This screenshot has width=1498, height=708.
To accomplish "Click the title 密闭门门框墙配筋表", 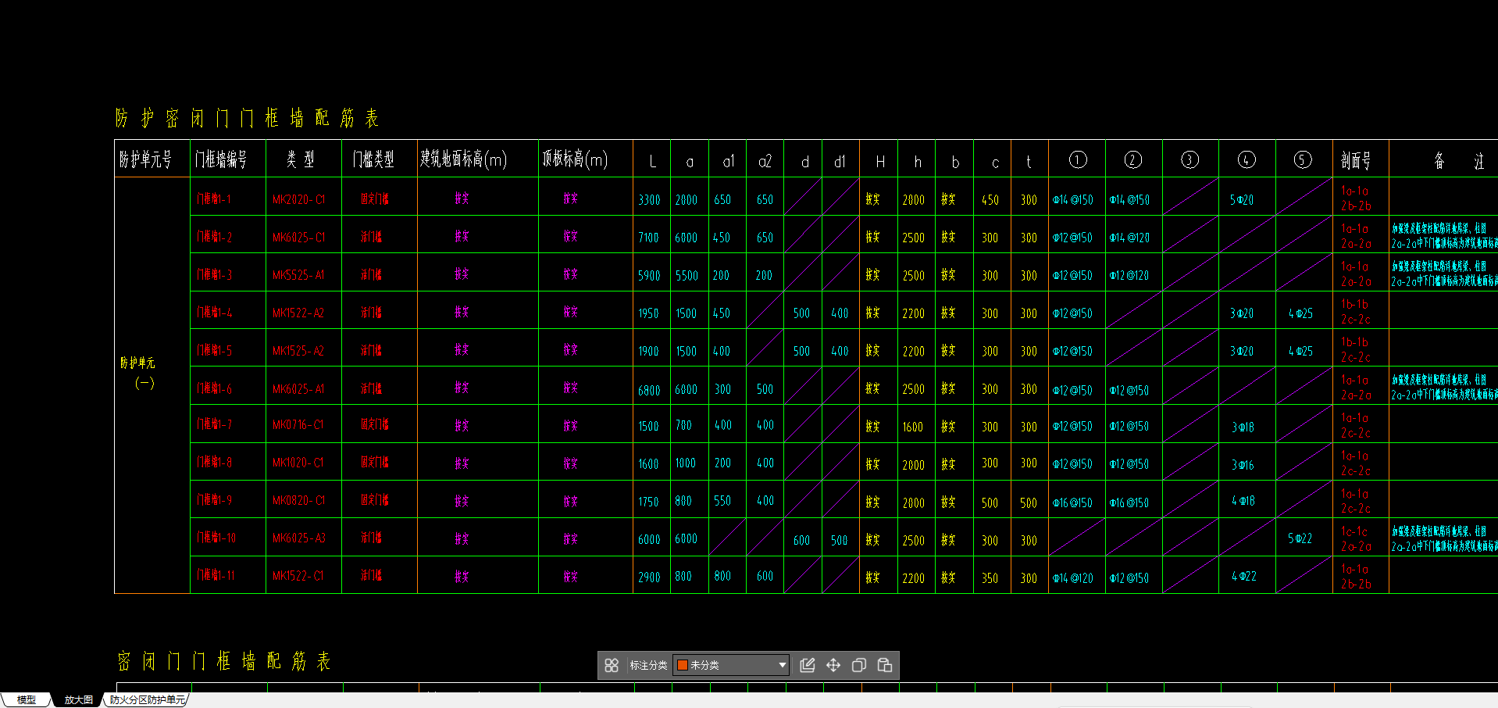I will (223, 661).
